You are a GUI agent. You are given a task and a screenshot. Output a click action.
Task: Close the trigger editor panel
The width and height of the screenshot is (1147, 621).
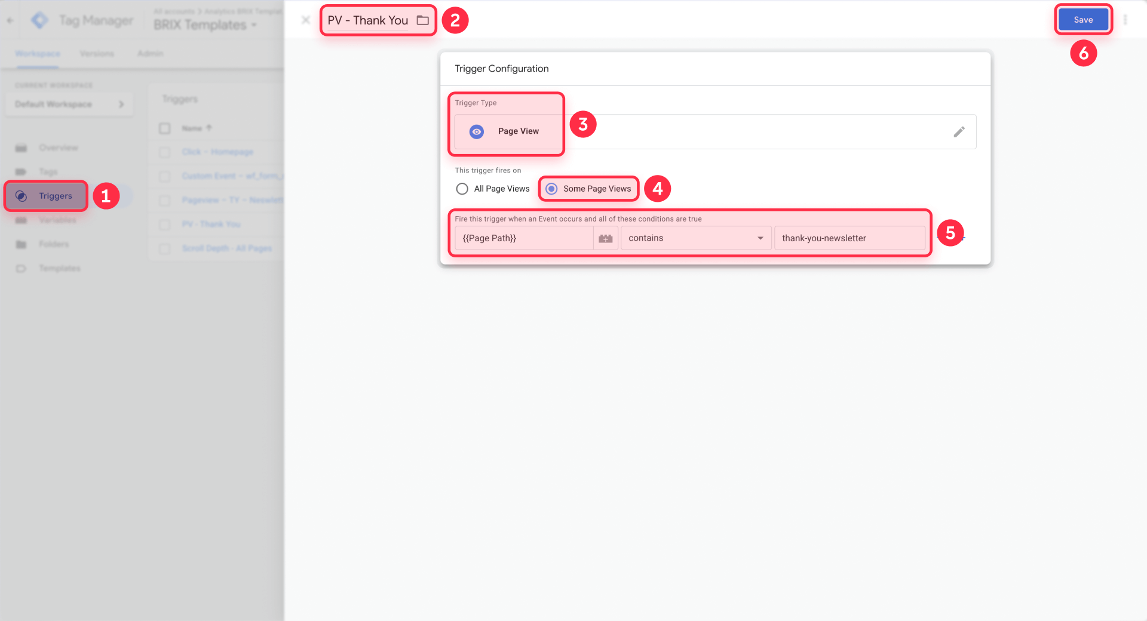click(x=306, y=20)
